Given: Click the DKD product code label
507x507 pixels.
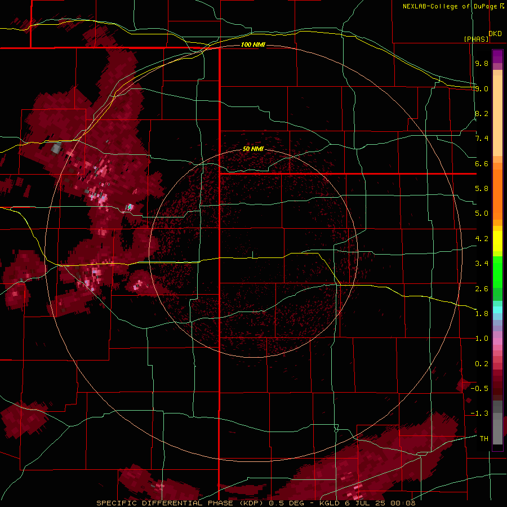Looking at the screenshot, I should (495, 34).
